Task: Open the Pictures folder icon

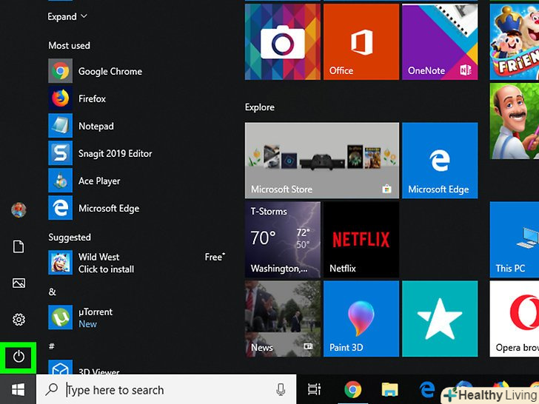Action: [19, 283]
